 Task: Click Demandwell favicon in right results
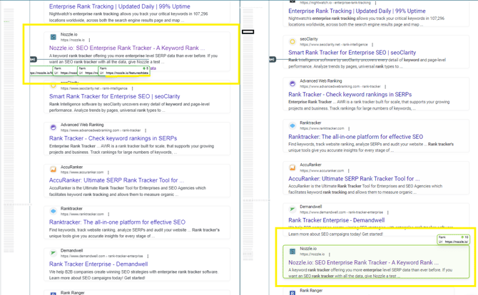point(293,209)
